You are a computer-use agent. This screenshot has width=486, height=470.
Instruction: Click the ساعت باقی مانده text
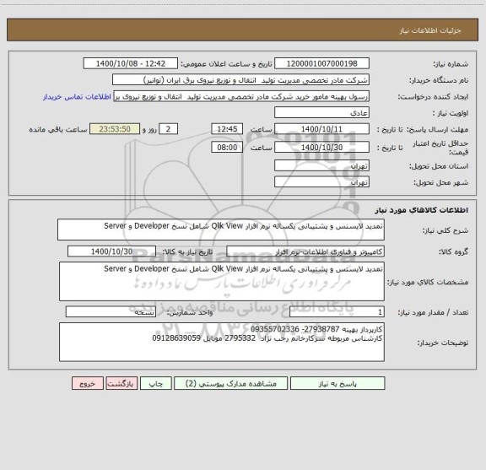(x=58, y=129)
